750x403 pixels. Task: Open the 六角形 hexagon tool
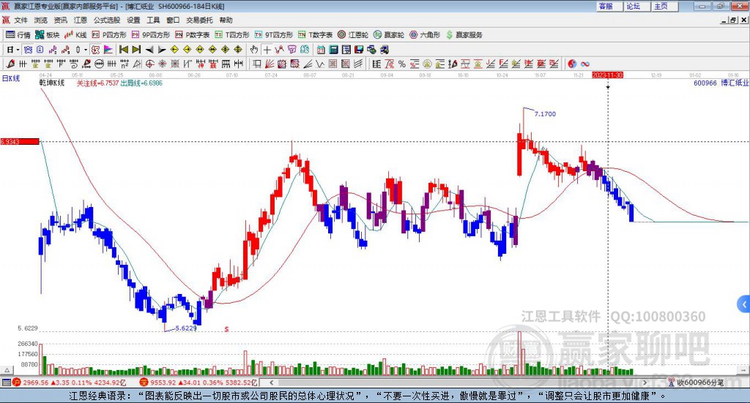[425, 35]
